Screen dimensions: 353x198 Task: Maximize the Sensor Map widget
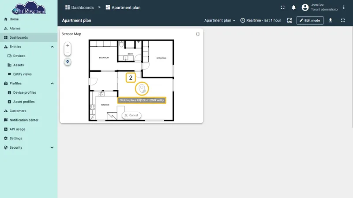click(x=198, y=34)
